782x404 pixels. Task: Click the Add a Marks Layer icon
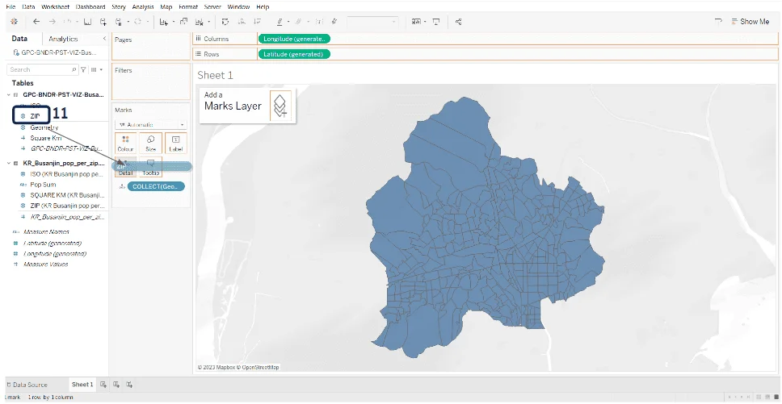[280, 106]
